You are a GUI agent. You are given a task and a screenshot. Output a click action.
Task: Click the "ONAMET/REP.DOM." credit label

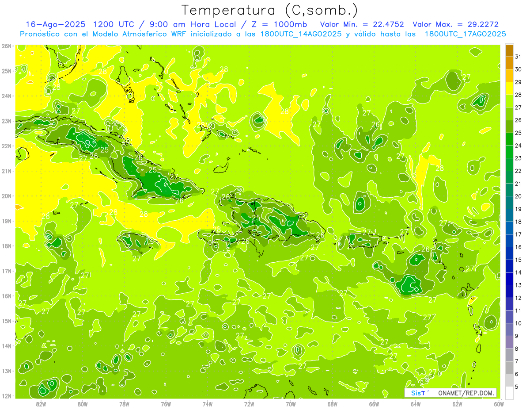click(x=466, y=393)
